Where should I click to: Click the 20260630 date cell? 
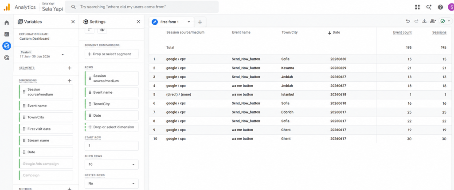[338, 59]
